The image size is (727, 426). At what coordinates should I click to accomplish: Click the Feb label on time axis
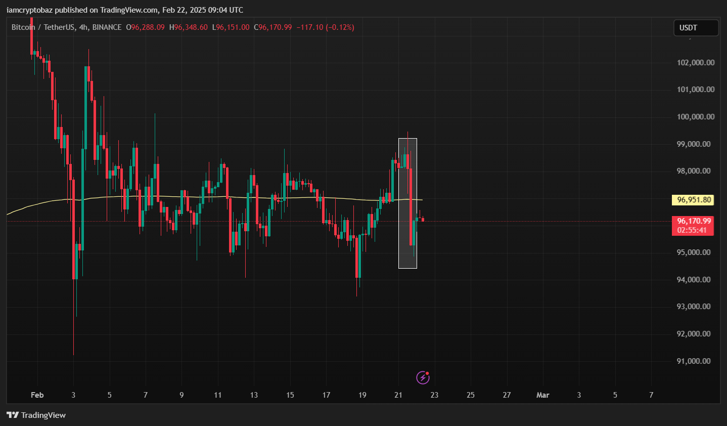click(37, 395)
